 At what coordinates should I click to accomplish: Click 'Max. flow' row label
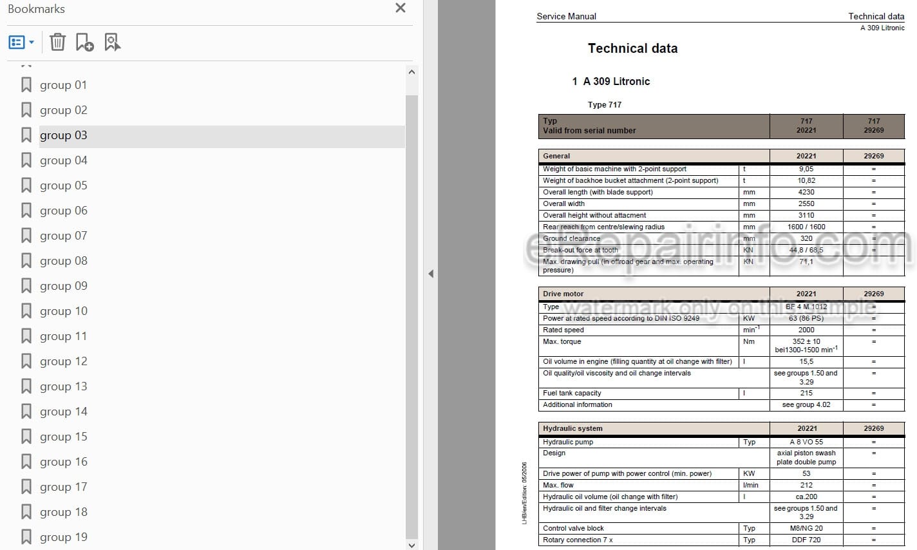tap(558, 485)
